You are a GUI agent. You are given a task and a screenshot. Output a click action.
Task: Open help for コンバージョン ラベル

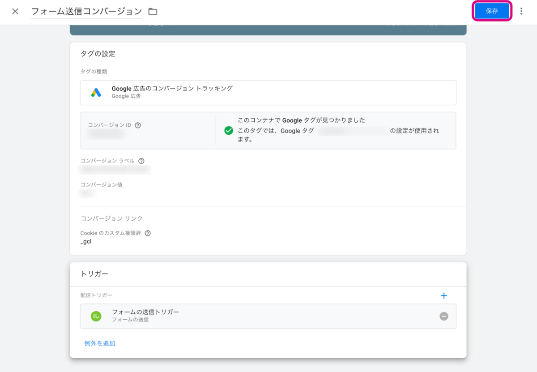[141, 161]
